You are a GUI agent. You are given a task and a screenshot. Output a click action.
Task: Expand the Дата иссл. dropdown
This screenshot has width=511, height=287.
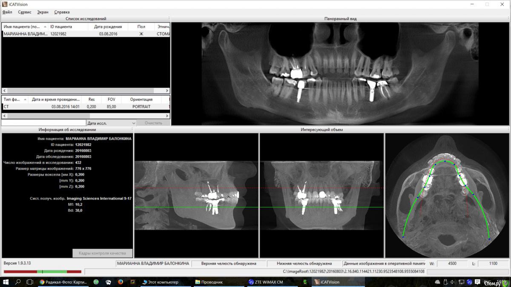pyautogui.click(x=133, y=123)
